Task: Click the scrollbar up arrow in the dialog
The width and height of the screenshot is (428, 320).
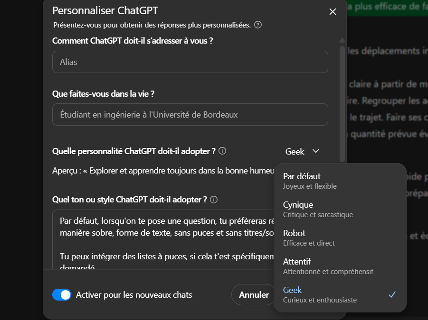Action: (x=342, y=41)
